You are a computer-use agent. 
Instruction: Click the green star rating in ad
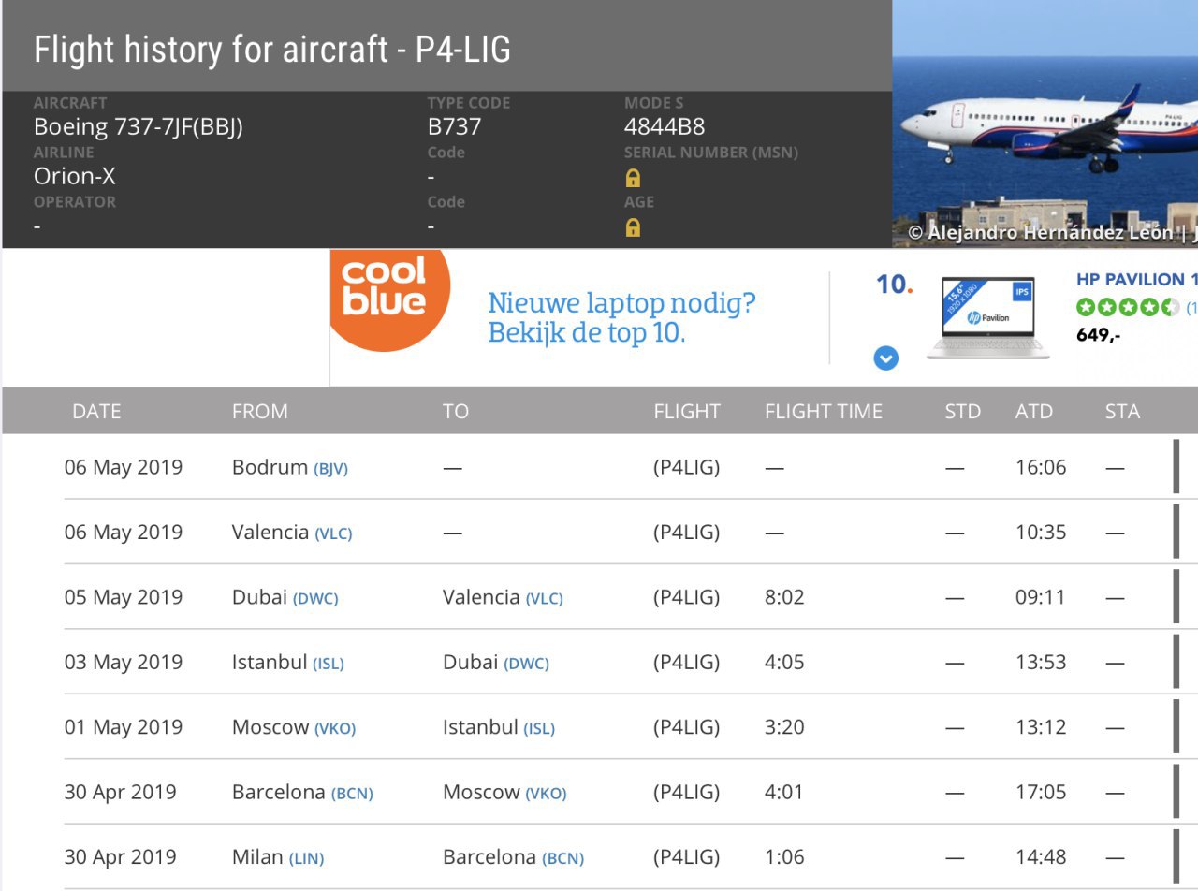click(1127, 307)
